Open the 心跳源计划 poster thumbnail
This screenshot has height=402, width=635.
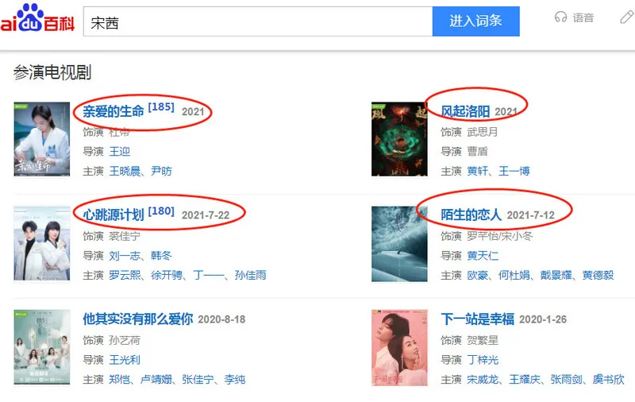pyautogui.click(x=42, y=244)
